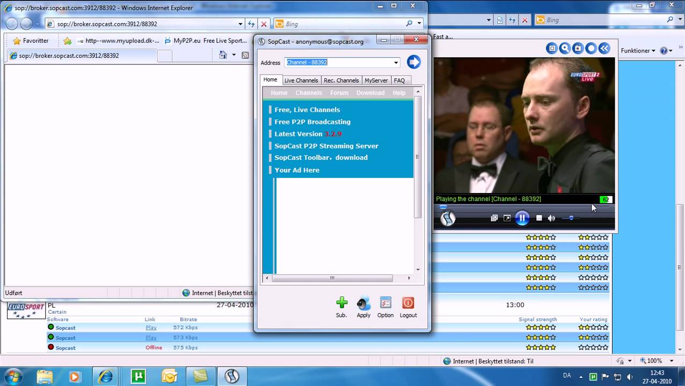Screen dimensions: 685x386
Task: Click the refresh icon in front IE window
Action: pos(251,24)
